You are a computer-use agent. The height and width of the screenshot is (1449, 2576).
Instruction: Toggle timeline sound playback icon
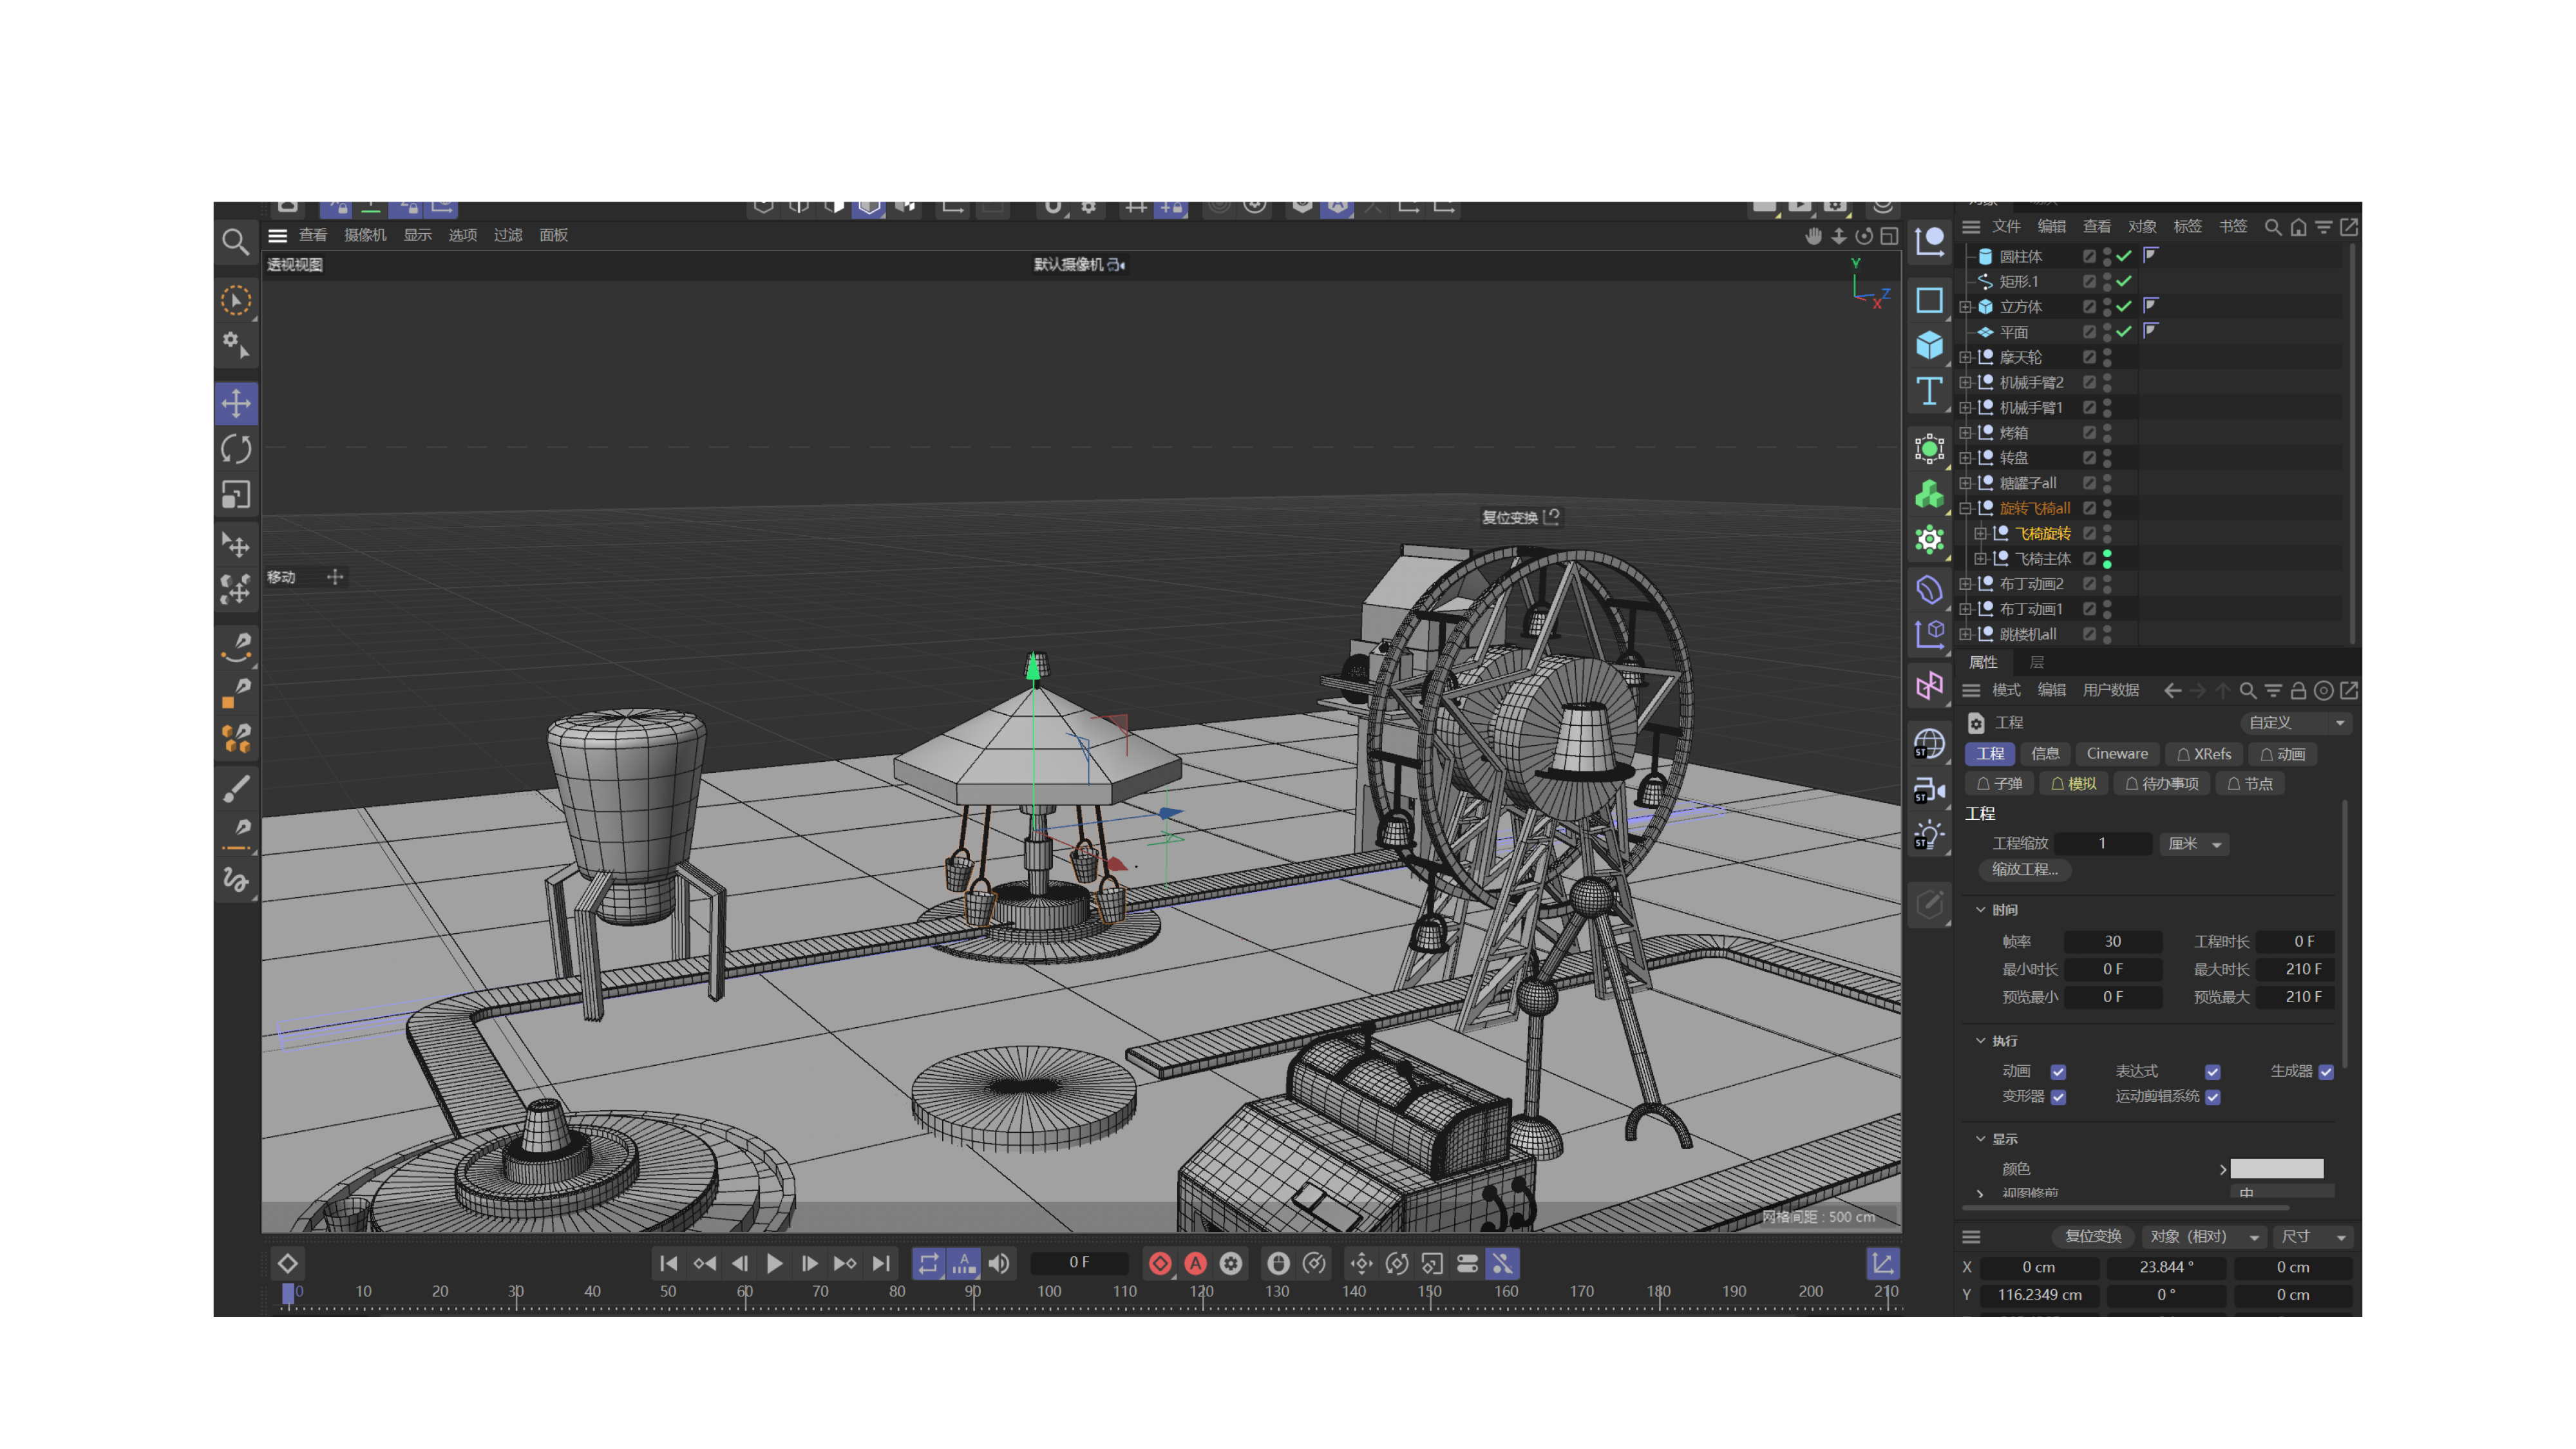(999, 1264)
